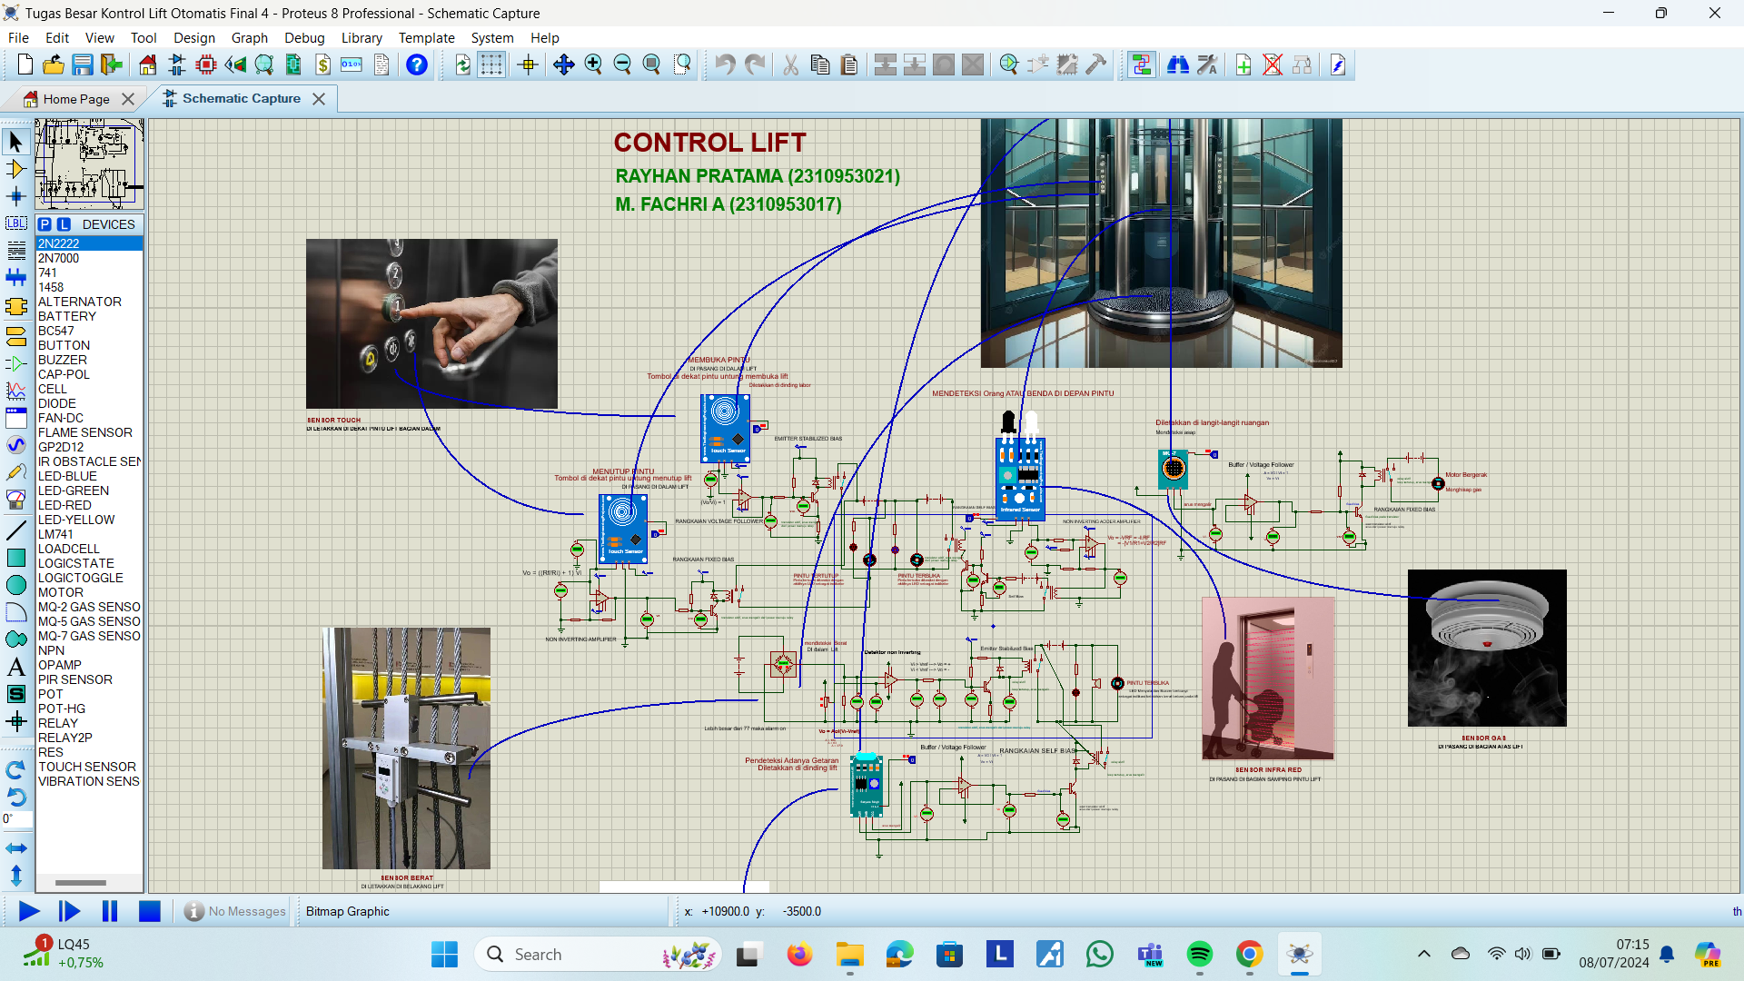Select TOUCH SENSOR in devices list
The width and height of the screenshot is (1744, 981).
coord(87,767)
